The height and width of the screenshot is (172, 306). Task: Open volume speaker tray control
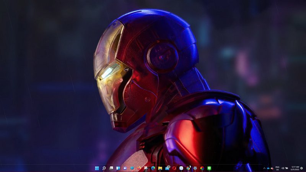[283, 168]
